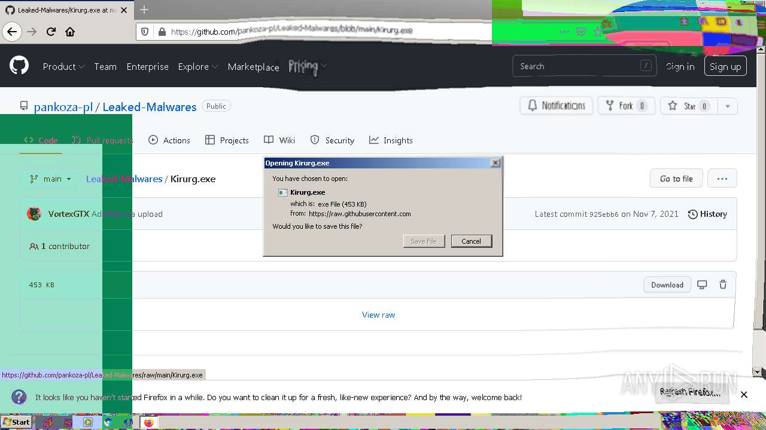Click the question mark notification icon
This screenshot has height=430, width=766.
(19, 397)
